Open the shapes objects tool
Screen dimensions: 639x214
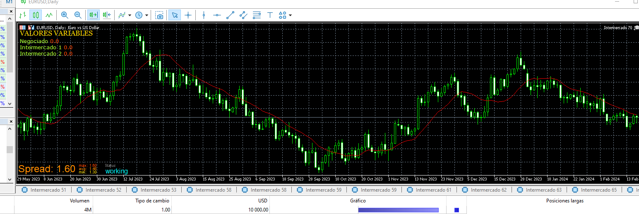(283, 15)
